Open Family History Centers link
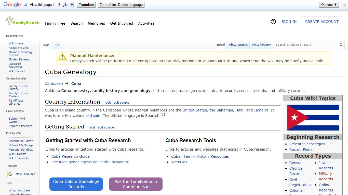The height and width of the screenshot is (195, 348). 18,95
